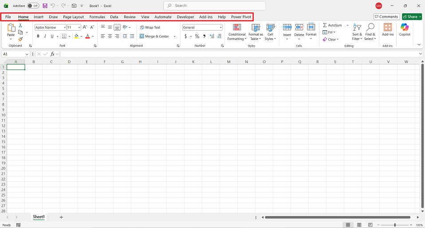Apply the Borders icon
This screenshot has width=425, height=228.
coord(64,36)
